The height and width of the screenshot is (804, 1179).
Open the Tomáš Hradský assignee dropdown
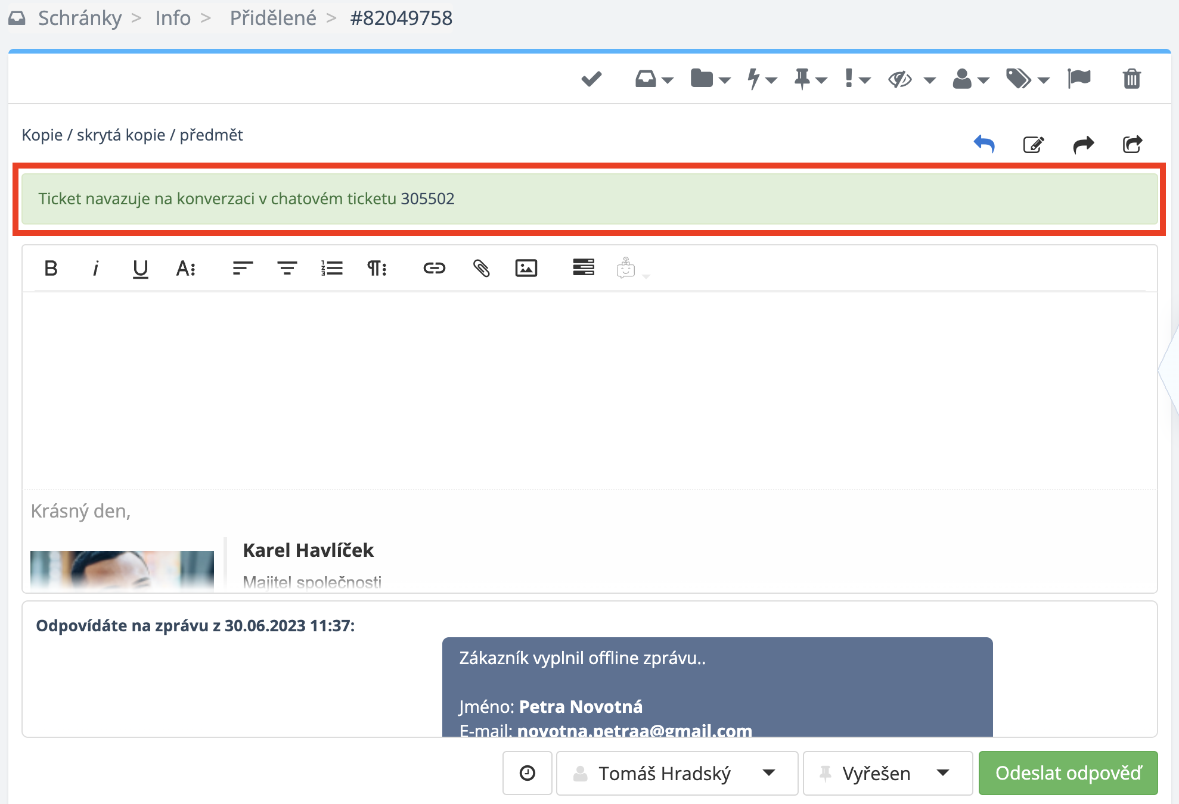tap(677, 773)
